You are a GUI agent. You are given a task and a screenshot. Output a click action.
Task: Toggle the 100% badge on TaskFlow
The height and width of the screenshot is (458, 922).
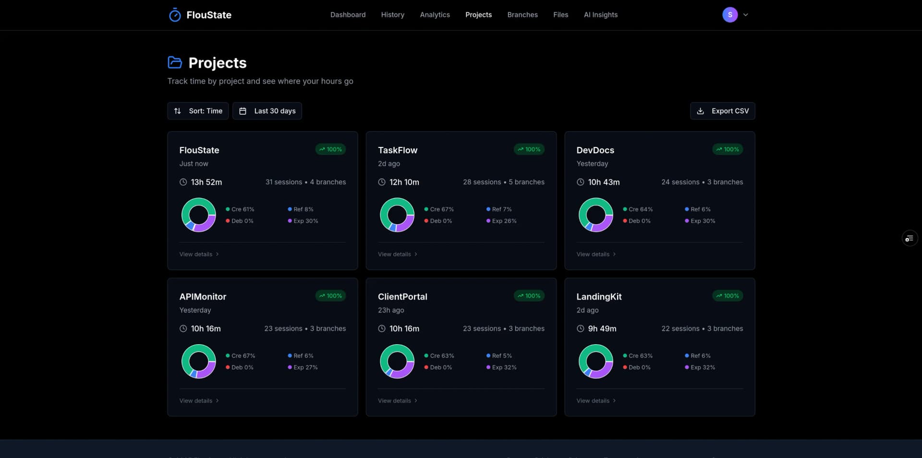click(x=529, y=149)
